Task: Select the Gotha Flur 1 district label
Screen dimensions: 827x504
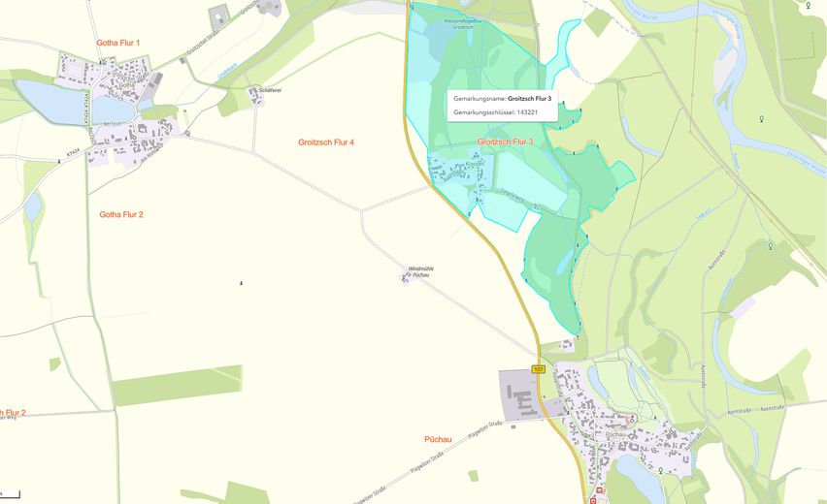Action: [118, 43]
